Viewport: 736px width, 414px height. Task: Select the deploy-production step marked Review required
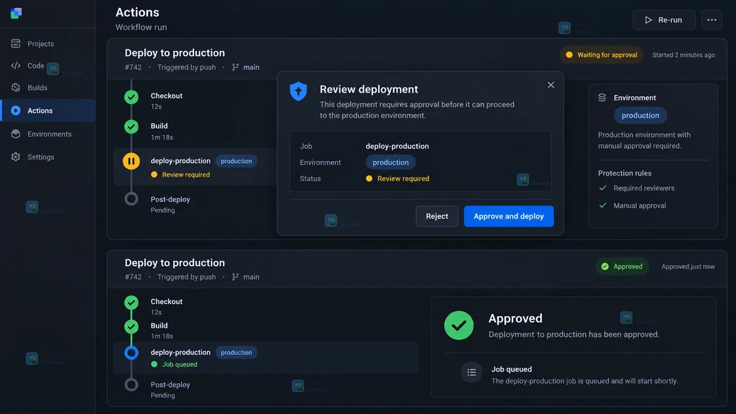pos(195,167)
